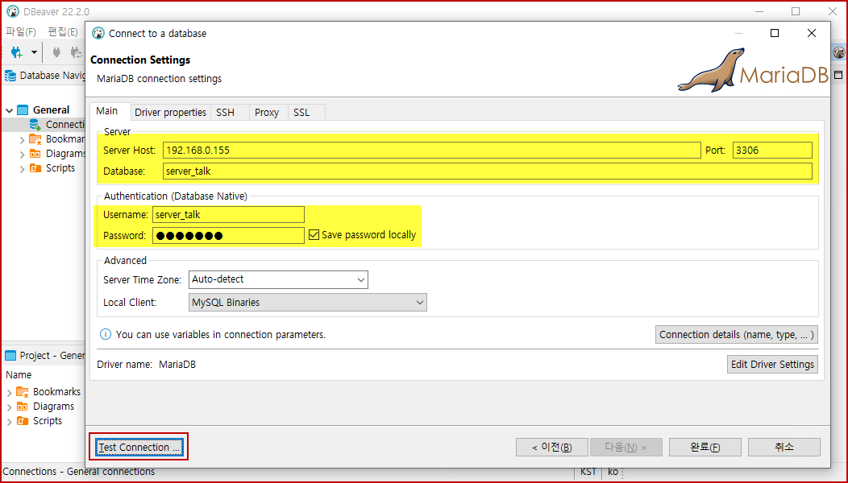848x483 pixels.
Task: Click the Port input field
Action: tap(772, 151)
